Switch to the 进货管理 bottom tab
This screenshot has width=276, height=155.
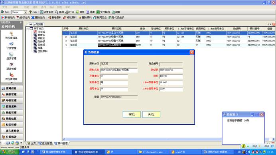pos(45,143)
